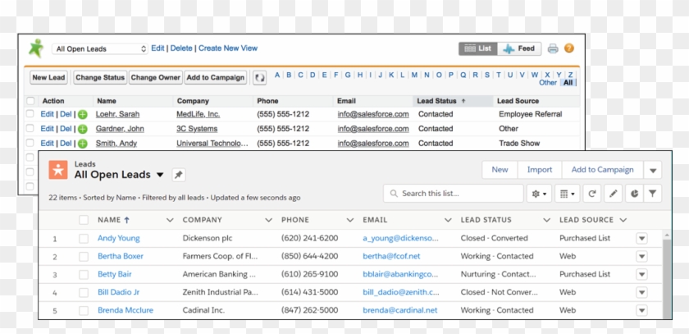Select the checkbox for Loehr, Sarah
Viewport: 689px width, 334px height.
pos(30,114)
